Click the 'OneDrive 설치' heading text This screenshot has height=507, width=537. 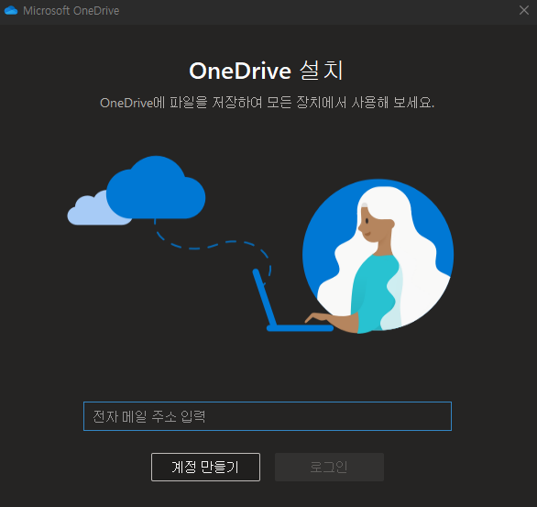pos(266,71)
